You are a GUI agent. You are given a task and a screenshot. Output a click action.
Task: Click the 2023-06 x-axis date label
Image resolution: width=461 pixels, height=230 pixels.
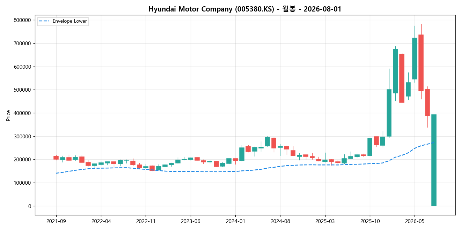tap(190, 221)
